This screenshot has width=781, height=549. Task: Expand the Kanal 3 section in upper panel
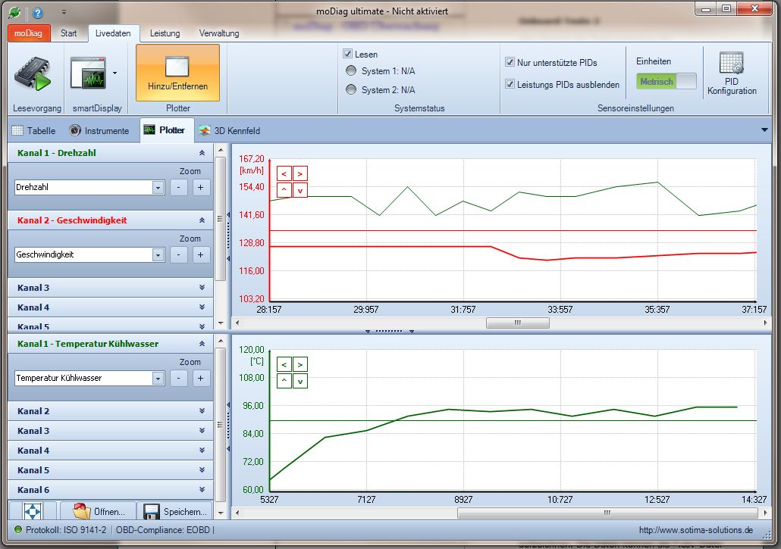pos(202,288)
